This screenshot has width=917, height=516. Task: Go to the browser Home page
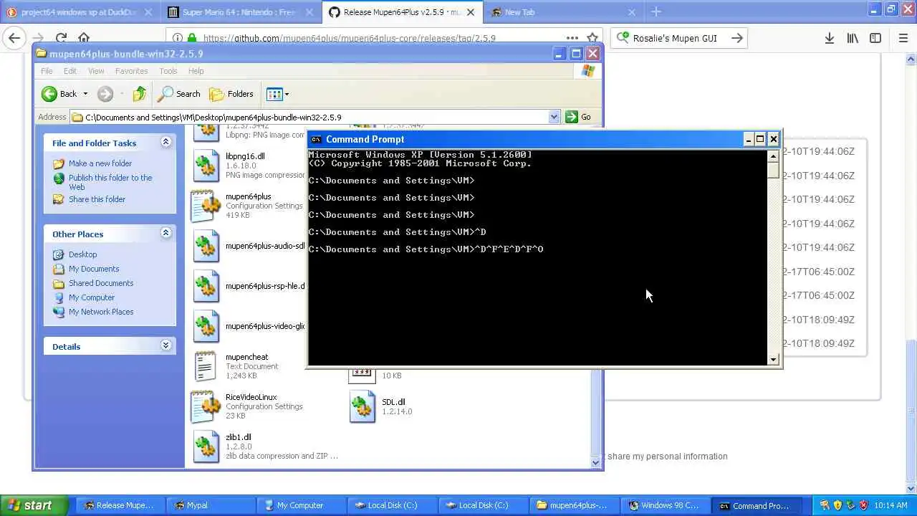pyautogui.click(x=84, y=38)
